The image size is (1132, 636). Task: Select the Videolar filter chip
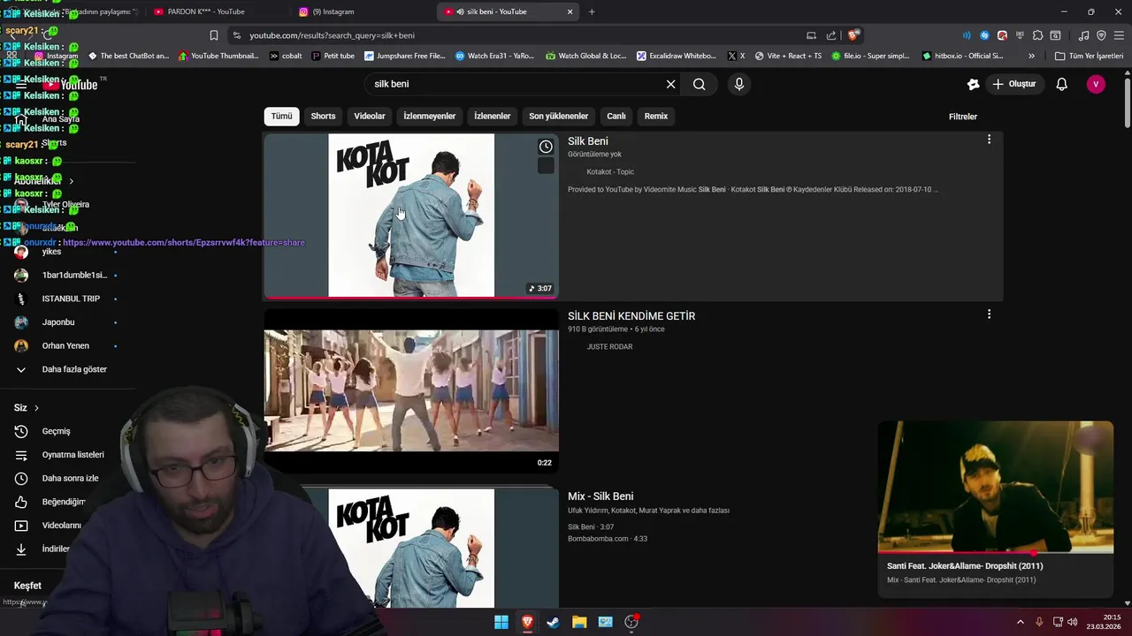(370, 117)
